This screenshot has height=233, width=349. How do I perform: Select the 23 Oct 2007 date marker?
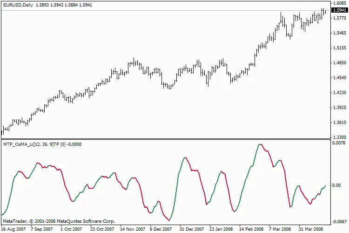102,229
